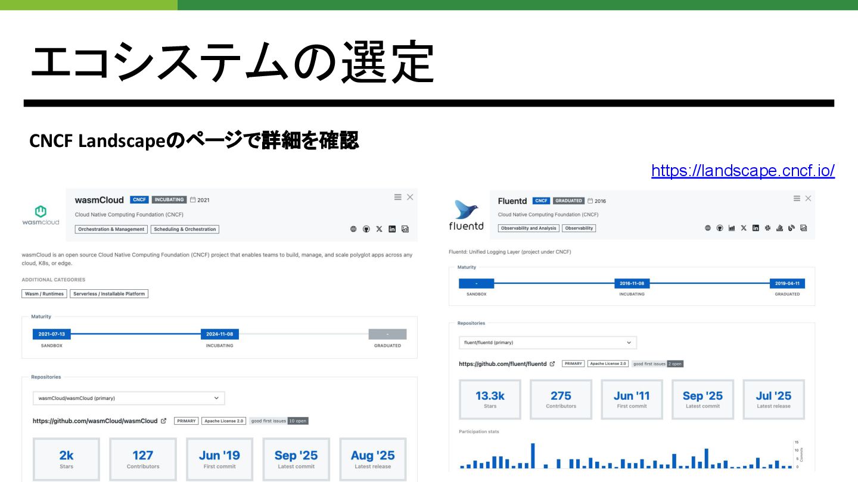
Task: Close the Fluentd detail panel
Action: pyautogui.click(x=808, y=198)
